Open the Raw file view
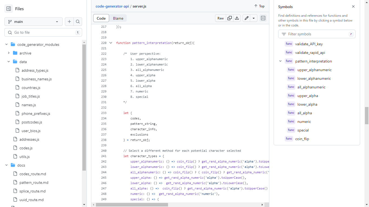The width and height of the screenshot is (369, 207). (221, 18)
